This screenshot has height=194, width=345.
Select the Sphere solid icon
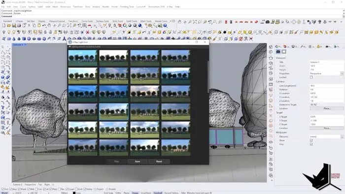pos(29,39)
